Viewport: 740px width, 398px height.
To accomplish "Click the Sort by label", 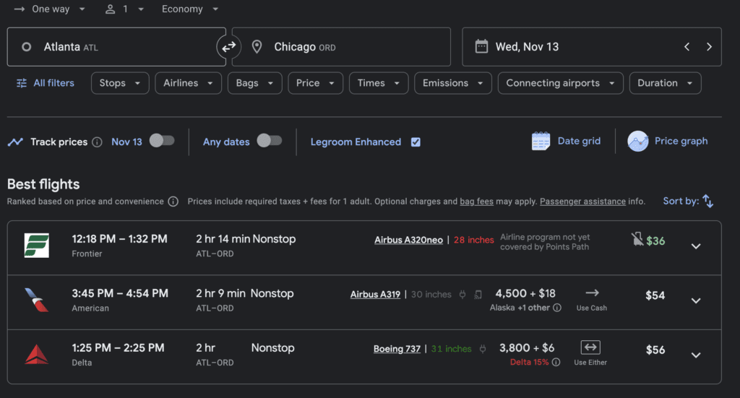I will pyautogui.click(x=681, y=201).
